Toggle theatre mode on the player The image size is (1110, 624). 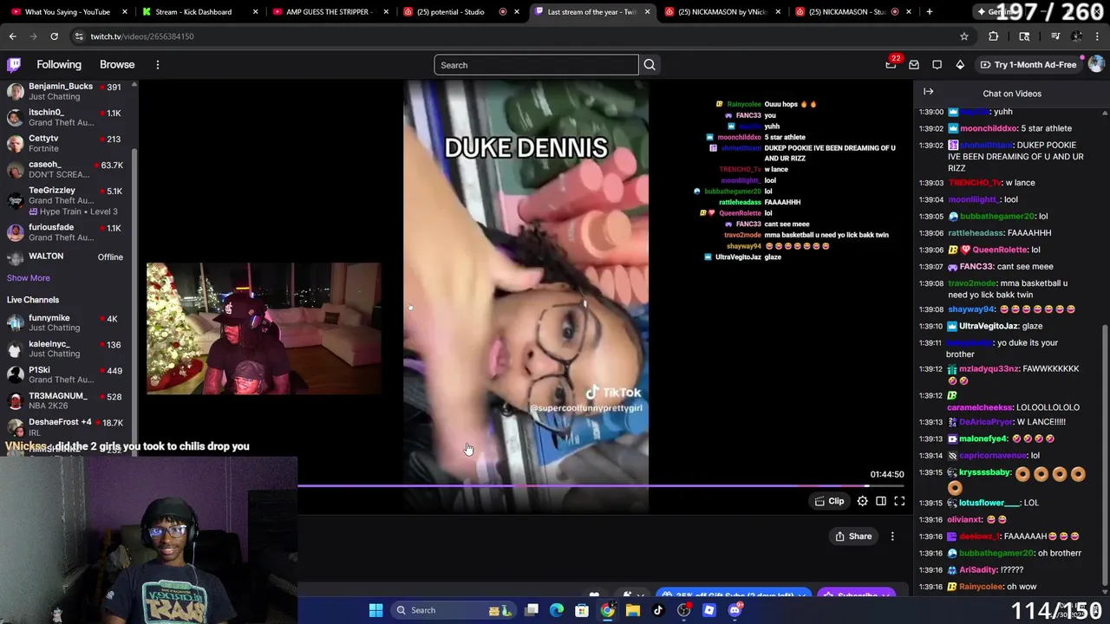click(881, 501)
